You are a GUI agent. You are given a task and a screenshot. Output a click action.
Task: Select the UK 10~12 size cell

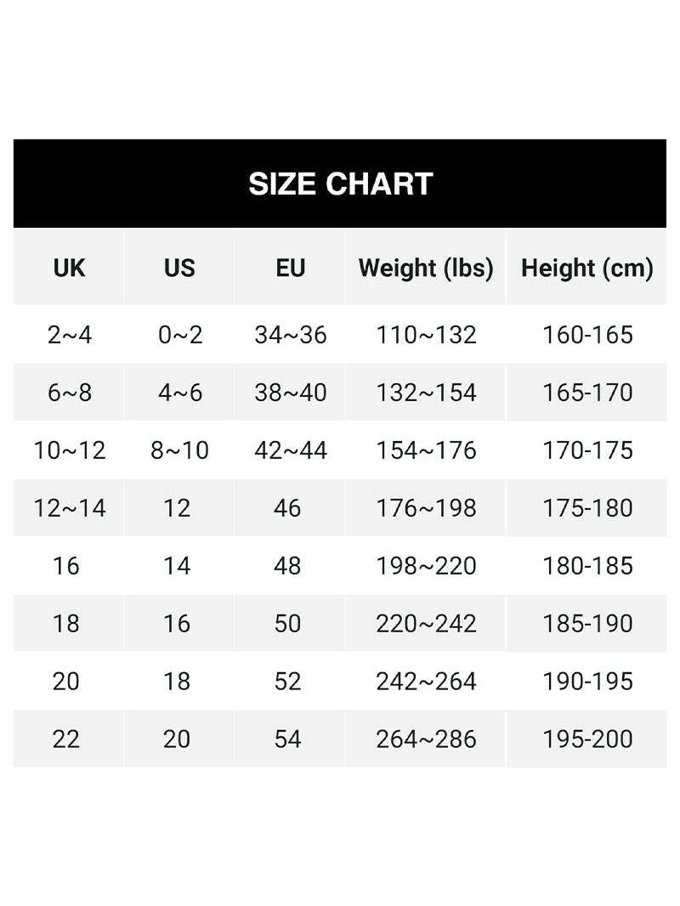[69, 450]
